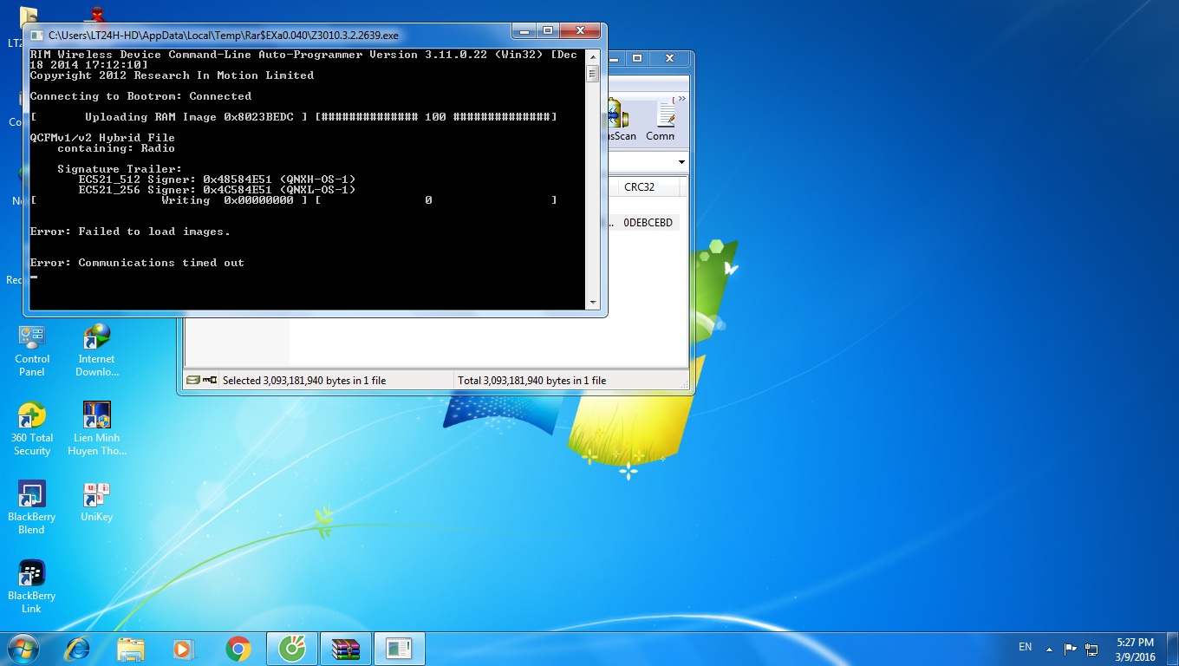This screenshot has height=666, width=1179.
Task: Click the disk drive icon in WinRAR status bar
Action: pos(193,380)
